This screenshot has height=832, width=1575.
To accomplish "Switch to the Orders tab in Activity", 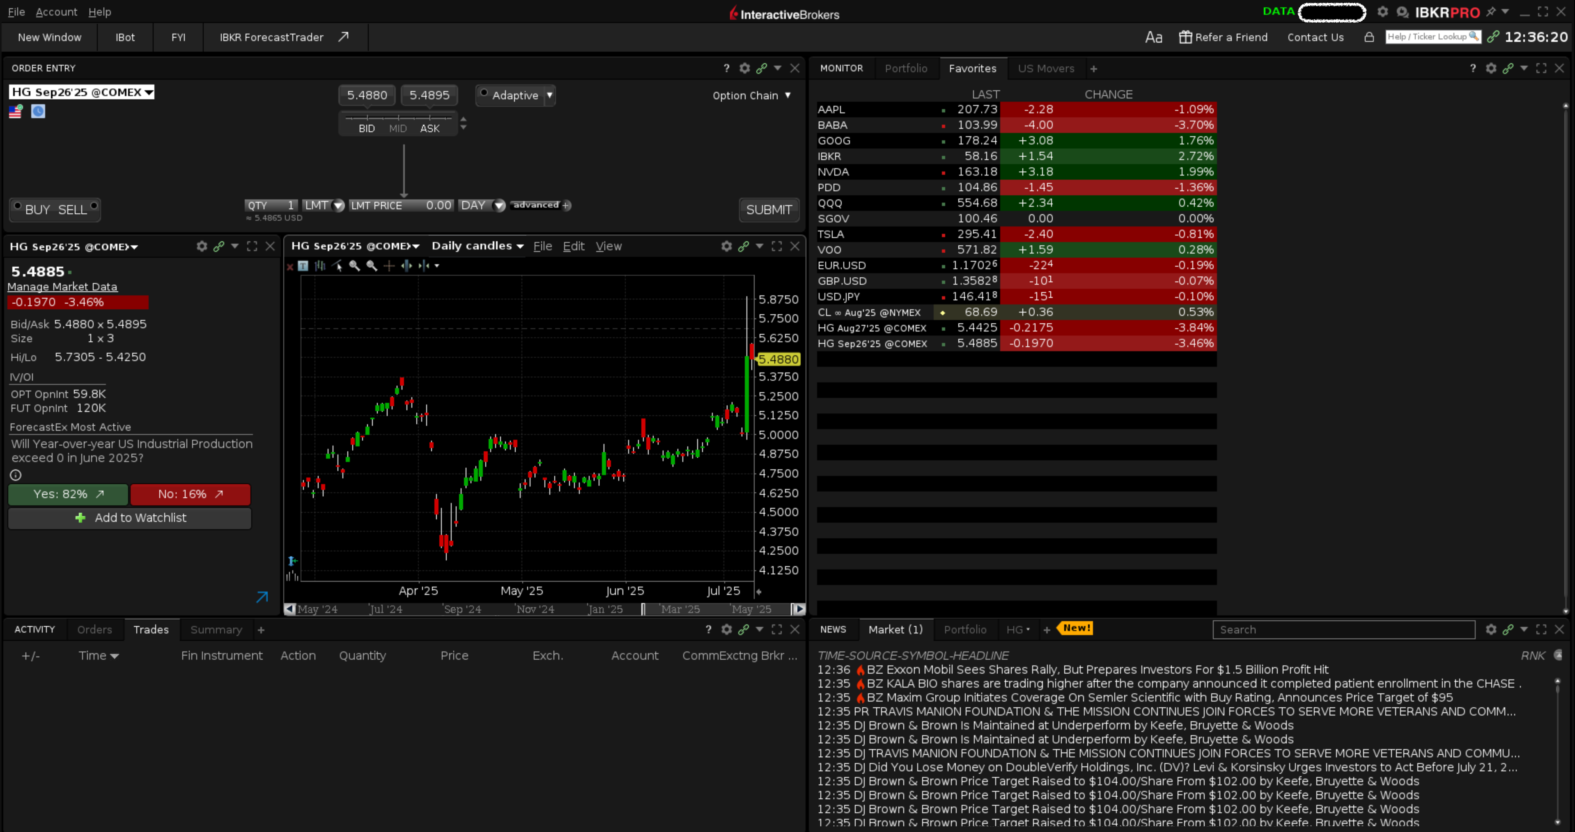I will click(95, 629).
